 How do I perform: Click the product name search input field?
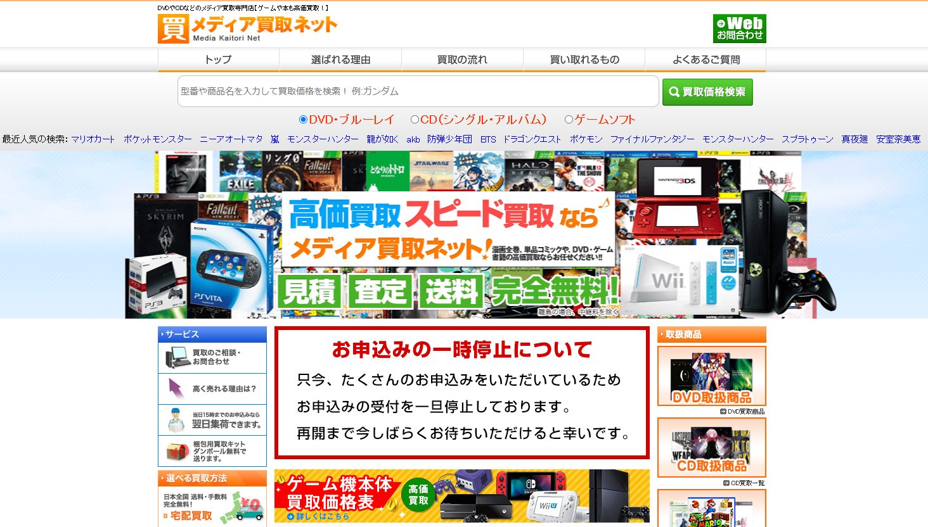tap(418, 91)
